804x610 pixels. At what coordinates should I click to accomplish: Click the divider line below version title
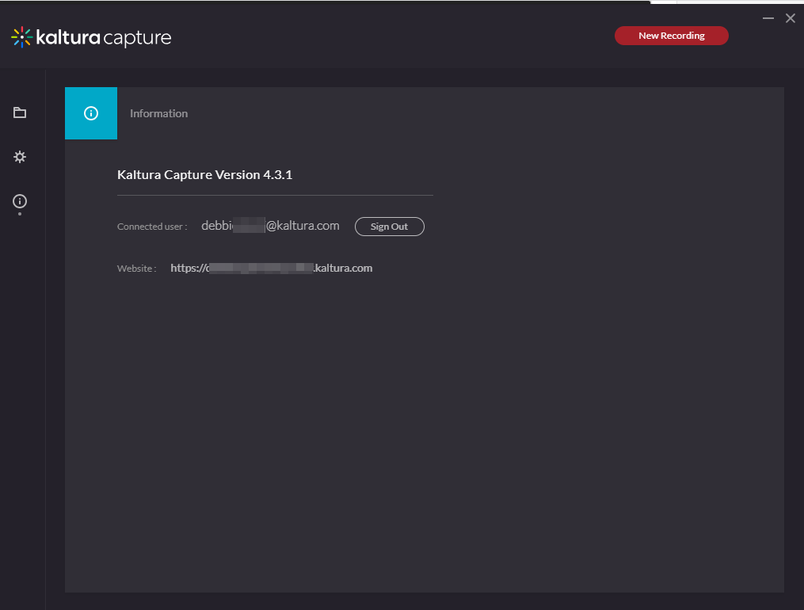tap(275, 195)
